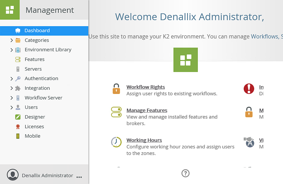
Task: Expand the Environment Library node
Action: point(12,50)
